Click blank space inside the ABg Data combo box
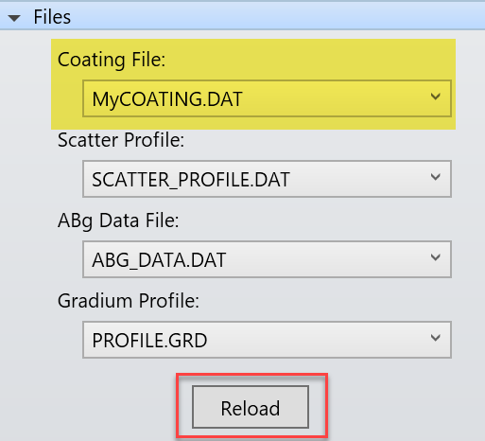The image size is (485, 441). (324, 259)
